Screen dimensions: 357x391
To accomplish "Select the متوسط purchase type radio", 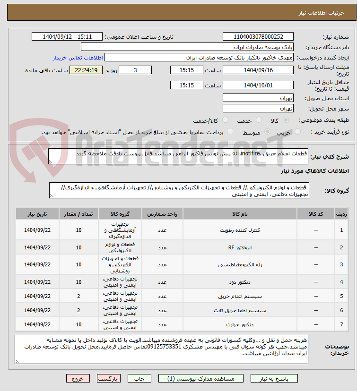I will pos(267,132).
